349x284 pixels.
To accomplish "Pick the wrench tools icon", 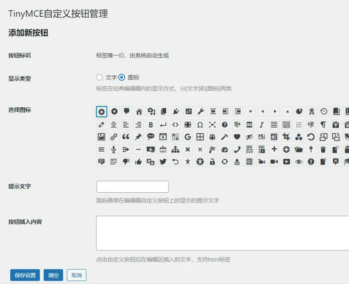I will (201, 111).
